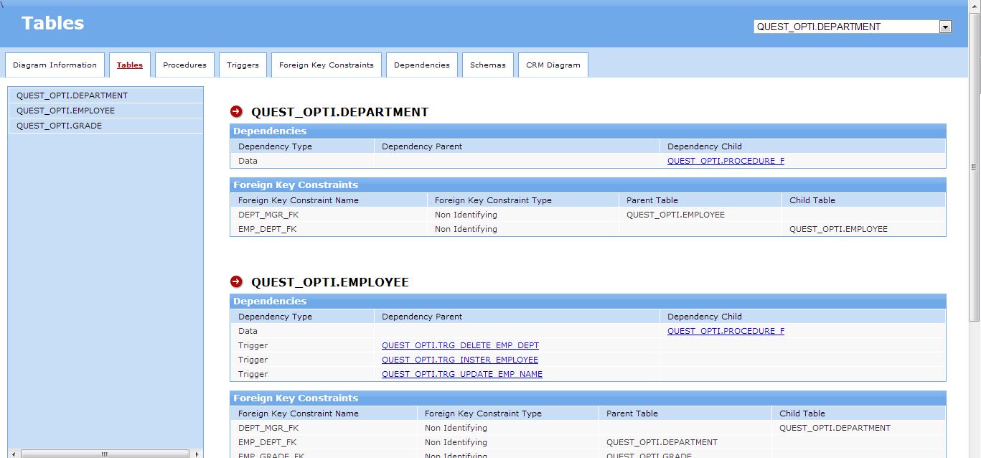Viewport: 981px width, 458px height.
Task: Click the left panel horizontal scrollbar right arrow
Action: 198,454
